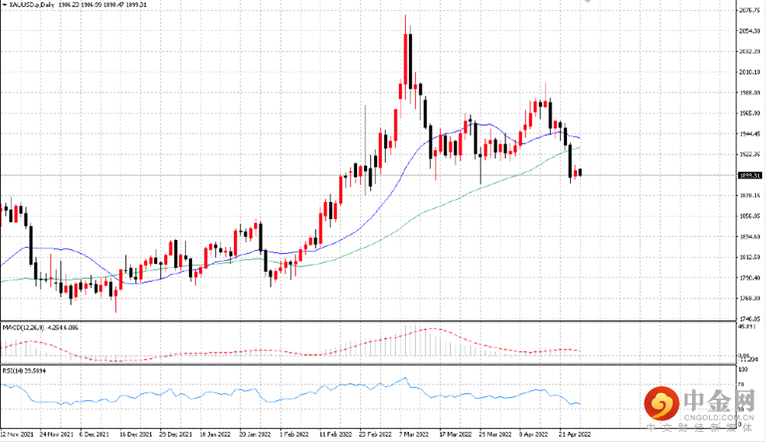Click date label 1 Feb 2022
766x442 pixels.
tap(294, 434)
